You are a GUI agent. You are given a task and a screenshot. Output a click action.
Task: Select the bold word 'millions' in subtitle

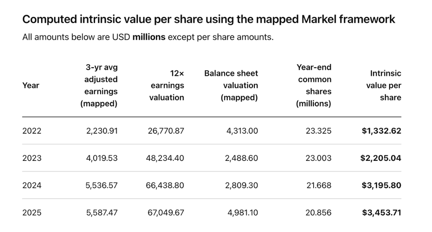tap(149, 37)
